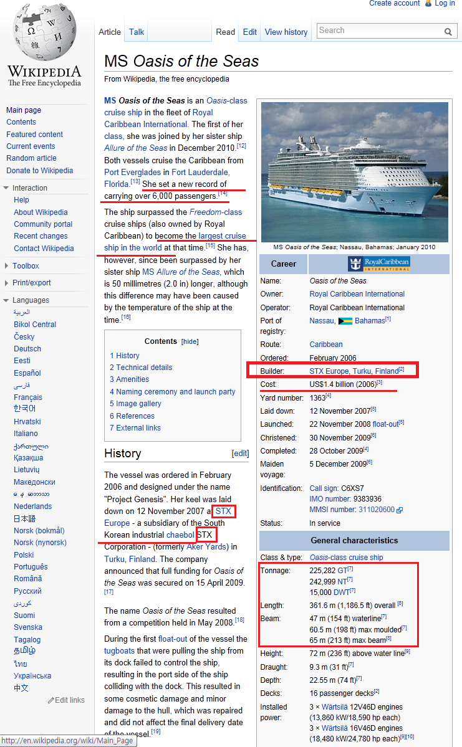Screen dimensions: 462x747
Task: Click the external link icon after MMSI number
Action: [400, 510]
